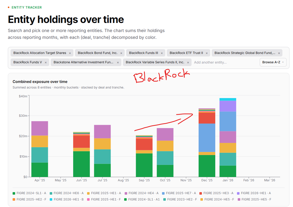Open the Browse A–Z dropdown

[x=273, y=62]
